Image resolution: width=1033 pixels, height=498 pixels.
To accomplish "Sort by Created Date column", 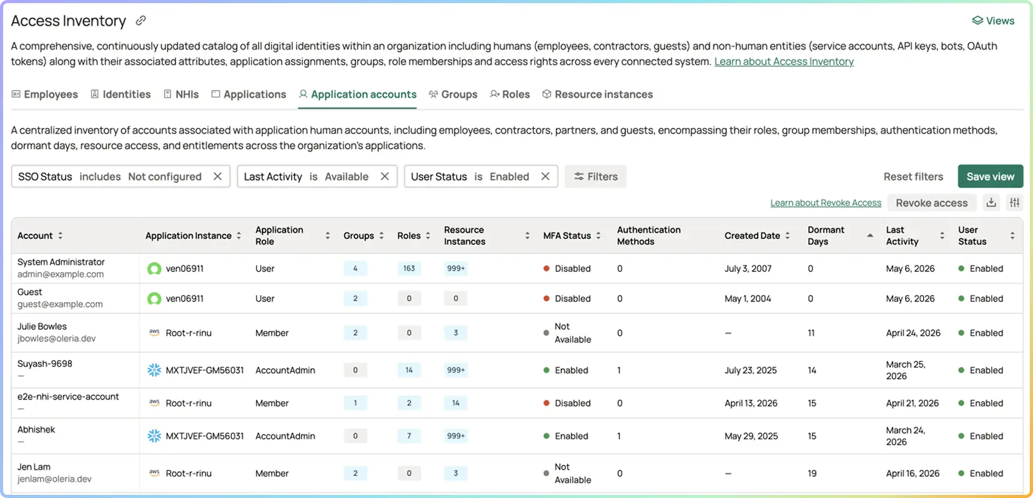I will tap(788, 235).
